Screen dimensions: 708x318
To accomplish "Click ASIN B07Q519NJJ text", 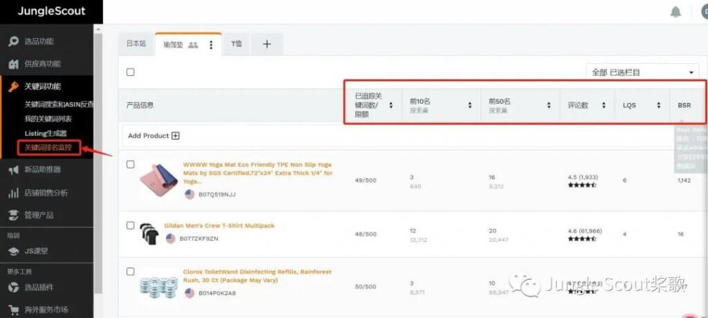I will coord(217,195).
